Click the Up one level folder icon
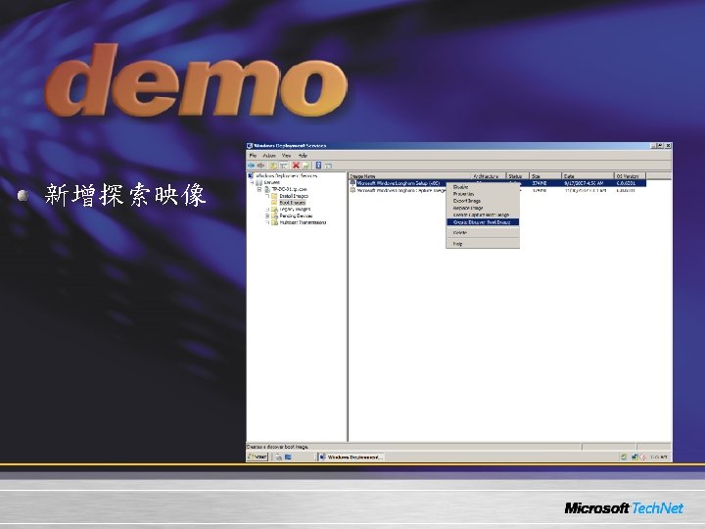The width and height of the screenshot is (705, 529). [x=273, y=166]
